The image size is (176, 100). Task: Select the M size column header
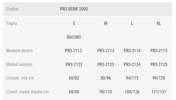pyautogui.click(x=106, y=23)
